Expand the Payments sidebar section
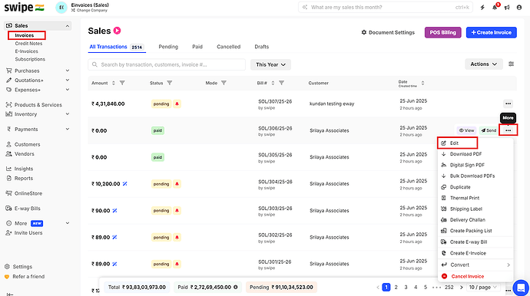 point(68,130)
